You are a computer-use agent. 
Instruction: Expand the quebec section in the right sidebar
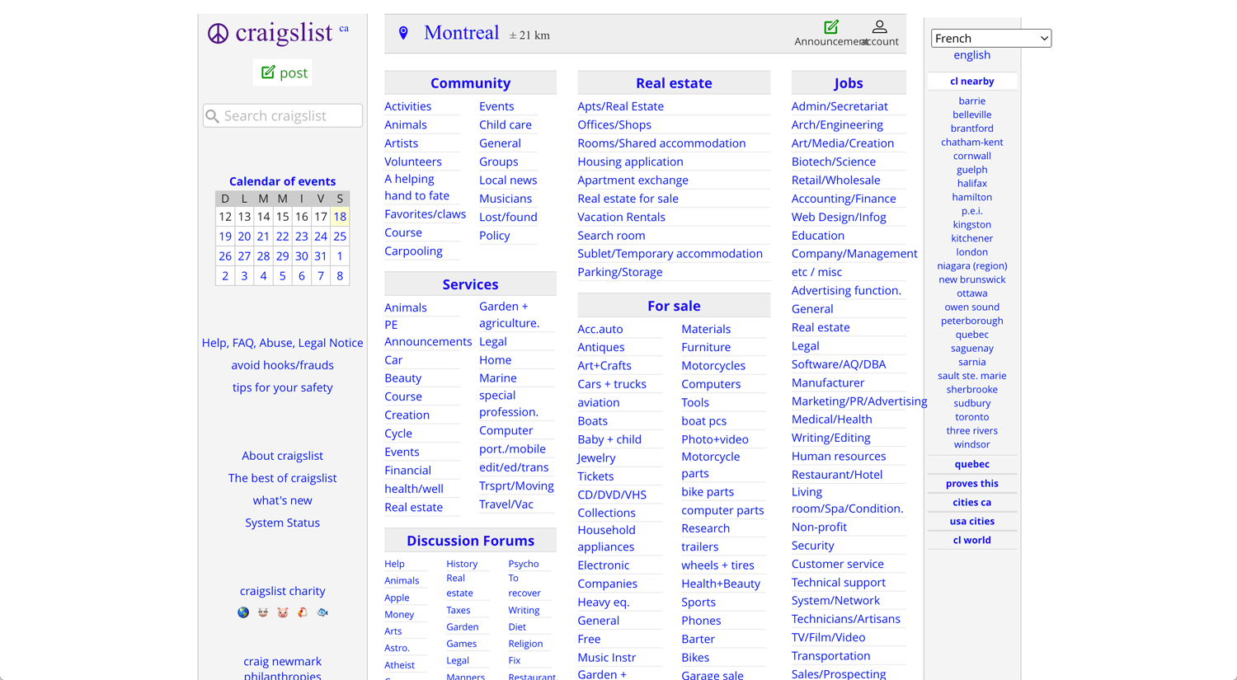click(x=972, y=464)
